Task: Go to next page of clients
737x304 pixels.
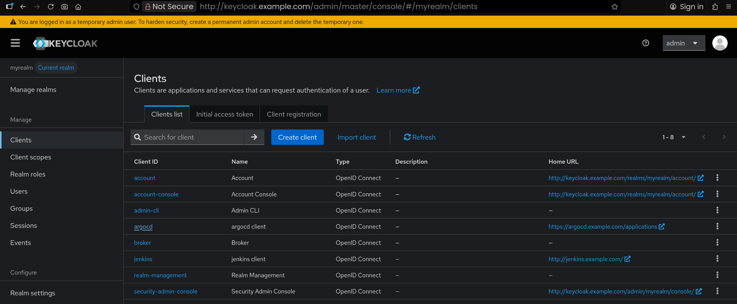Action: [x=724, y=137]
